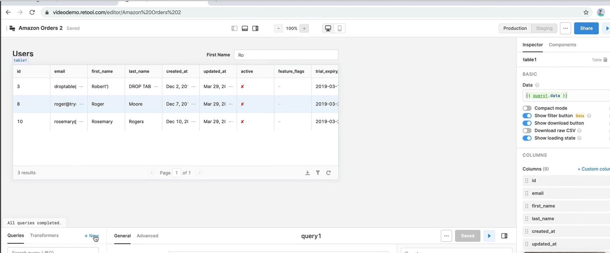Toggle the left panel layout icon
This screenshot has width=610, height=253.
(234, 28)
